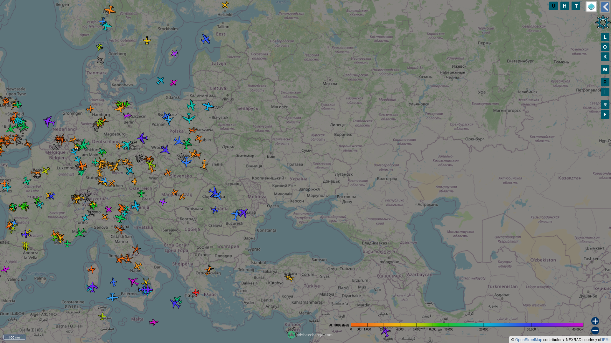Toggle the I button on the right

[605, 92]
